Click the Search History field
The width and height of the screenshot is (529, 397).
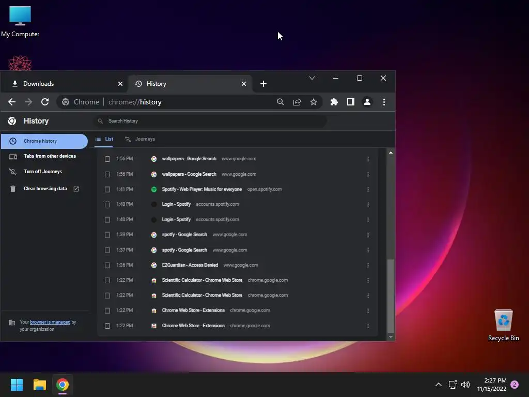click(210, 121)
